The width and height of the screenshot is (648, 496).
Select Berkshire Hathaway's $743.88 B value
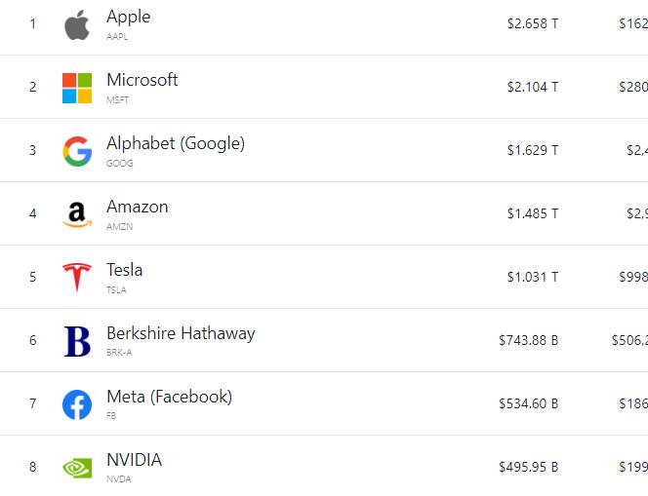[x=529, y=340]
